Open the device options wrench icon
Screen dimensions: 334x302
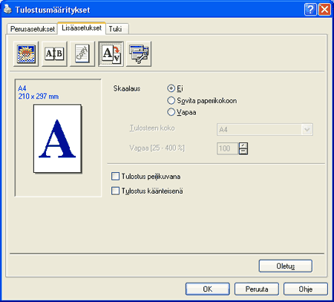point(139,54)
